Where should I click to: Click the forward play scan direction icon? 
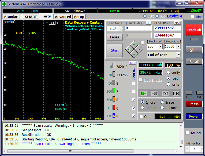(144, 93)
